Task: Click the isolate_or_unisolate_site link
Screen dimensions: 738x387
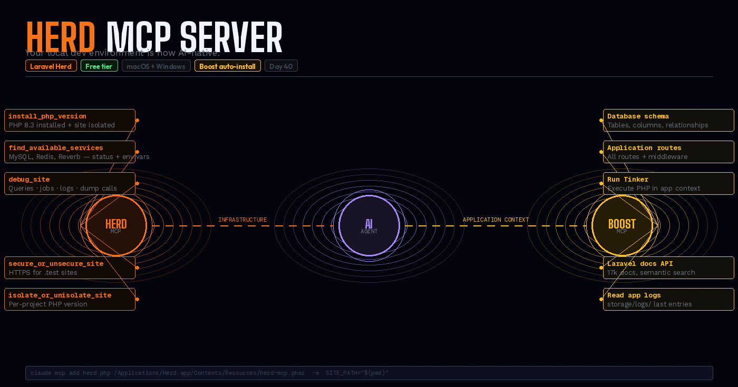Action: (70, 299)
